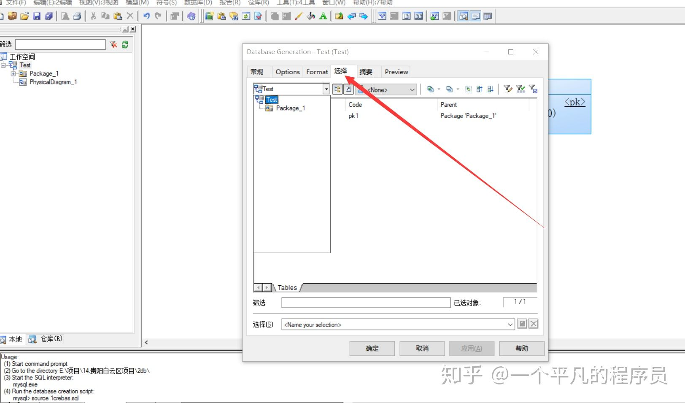
Task: Click the Deselect All icon in dialog toolbar
Action: (449, 89)
